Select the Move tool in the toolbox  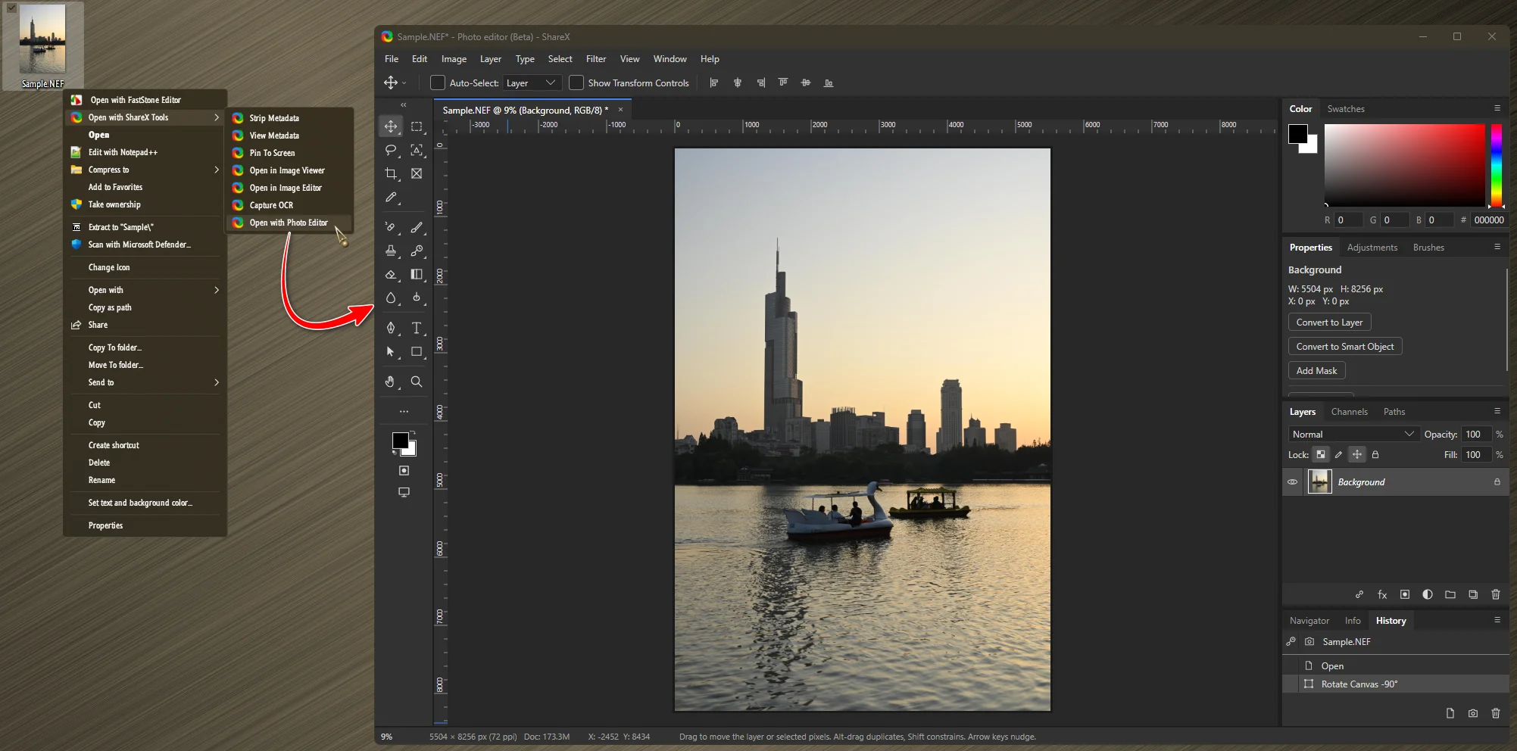[x=391, y=126]
